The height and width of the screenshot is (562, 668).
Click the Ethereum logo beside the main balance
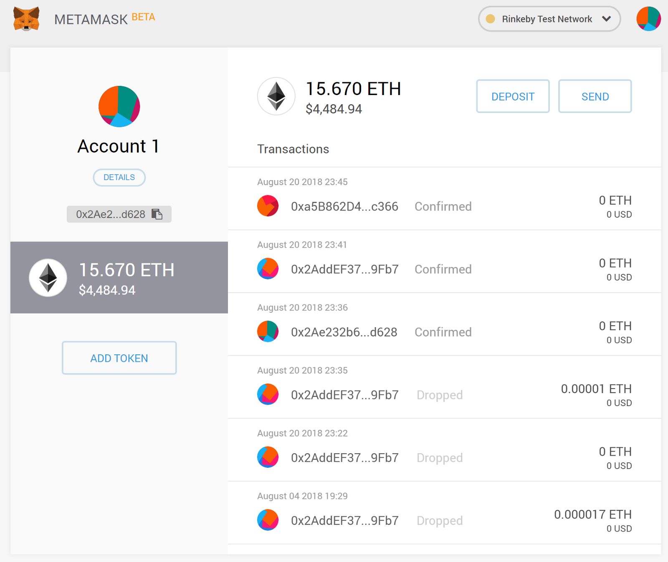pyautogui.click(x=276, y=96)
